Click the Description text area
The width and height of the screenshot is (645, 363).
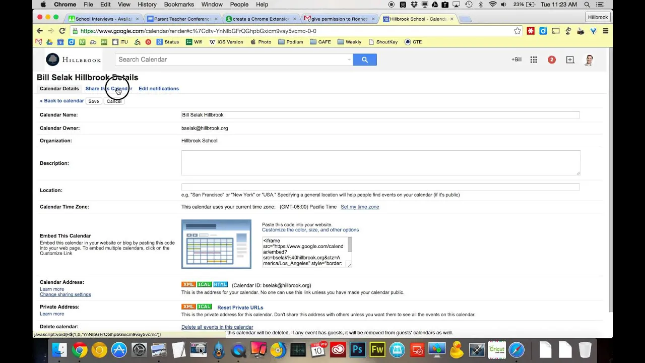(380, 163)
